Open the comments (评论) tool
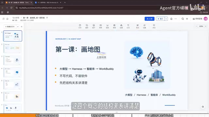Screen dimensions: 209x117 point(154,26)
